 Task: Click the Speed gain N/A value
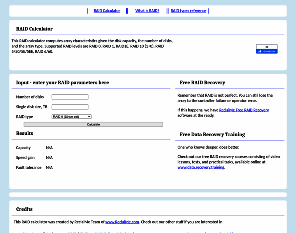[x=49, y=158]
